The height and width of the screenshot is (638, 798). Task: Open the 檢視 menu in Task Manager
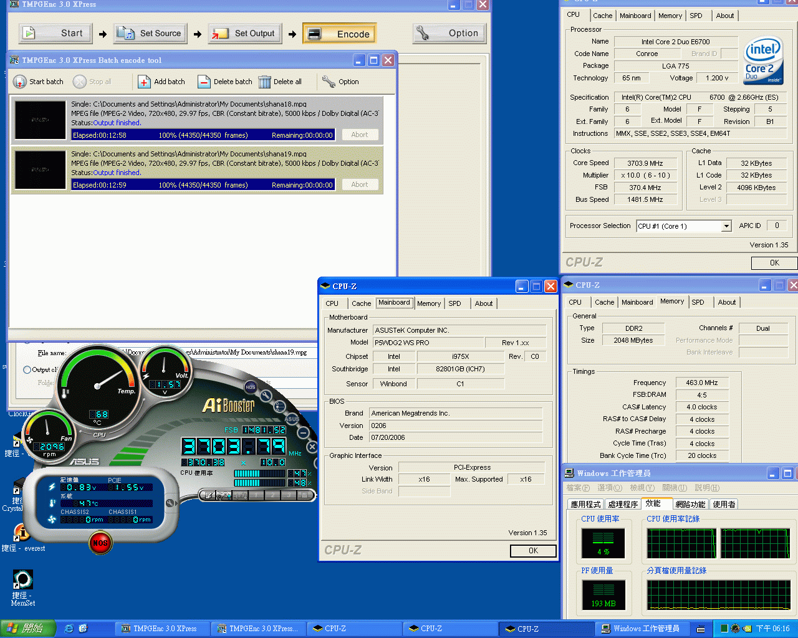642,488
